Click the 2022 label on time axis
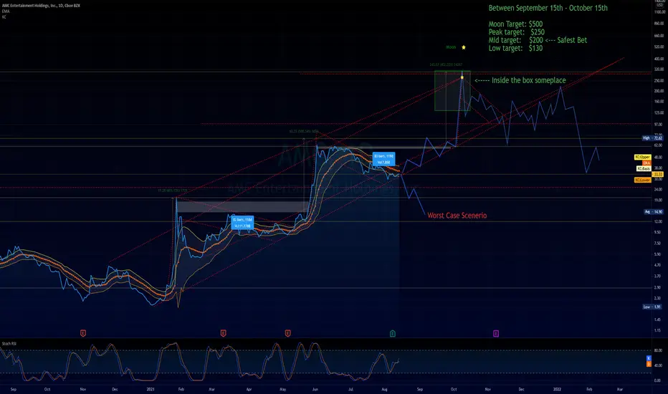Image resolution: width=668 pixels, height=394 pixels. tap(557, 389)
